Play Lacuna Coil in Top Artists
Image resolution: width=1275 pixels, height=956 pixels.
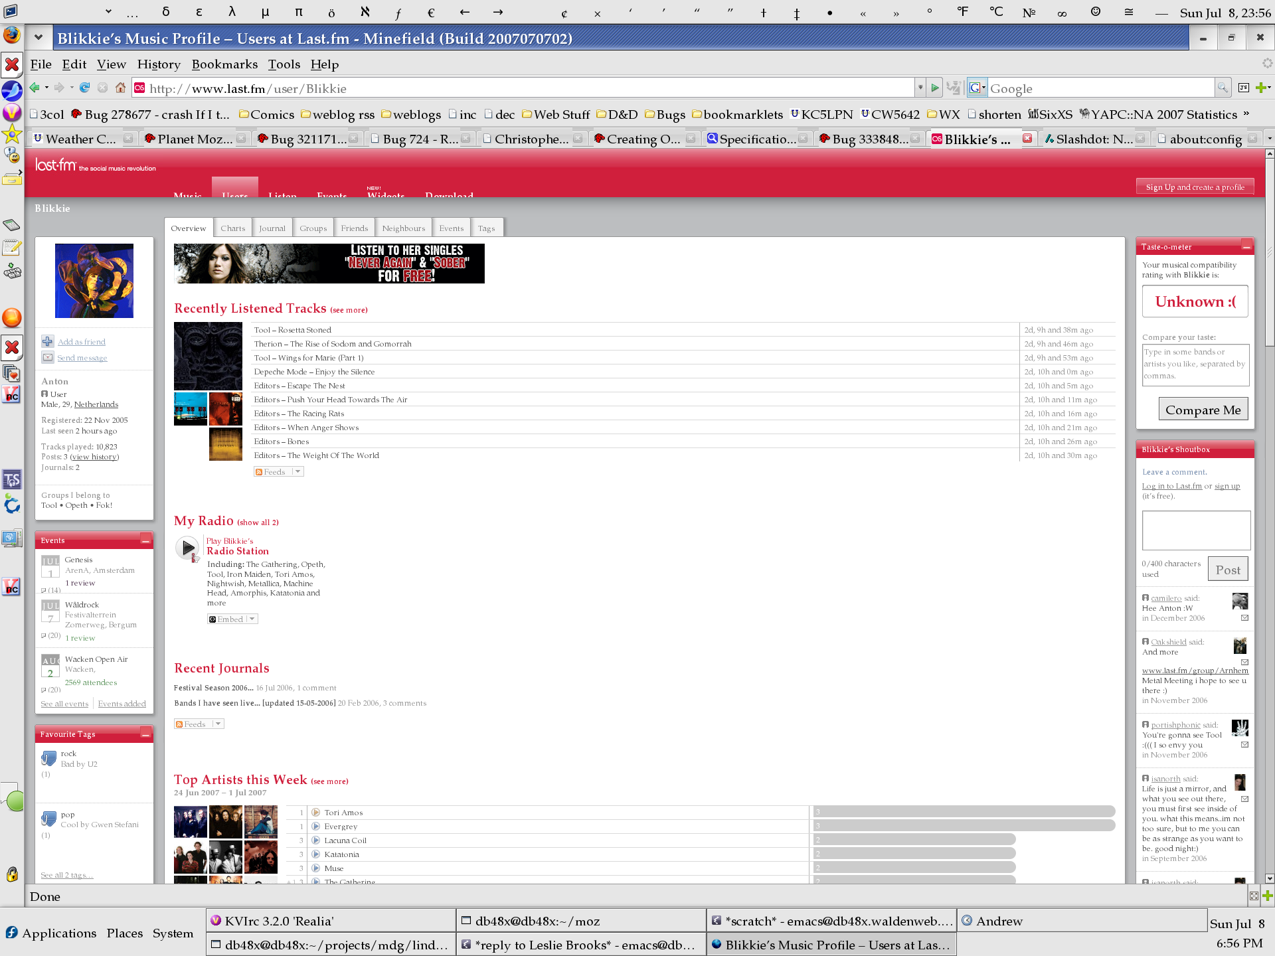point(316,840)
